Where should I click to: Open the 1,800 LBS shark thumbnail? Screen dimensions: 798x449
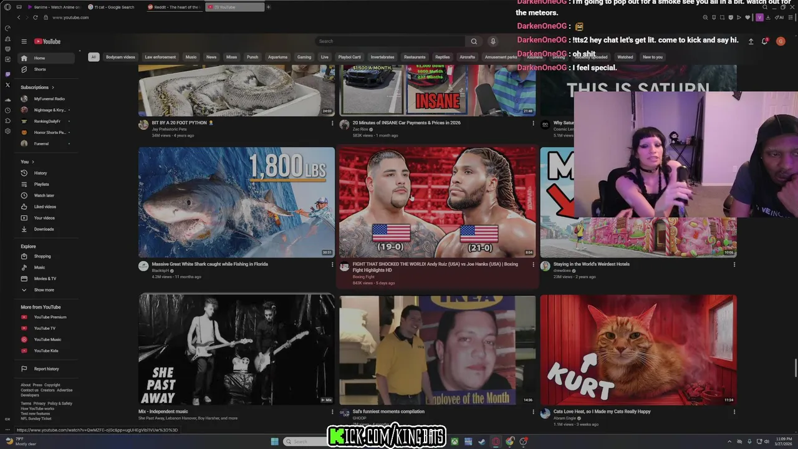[236, 202]
